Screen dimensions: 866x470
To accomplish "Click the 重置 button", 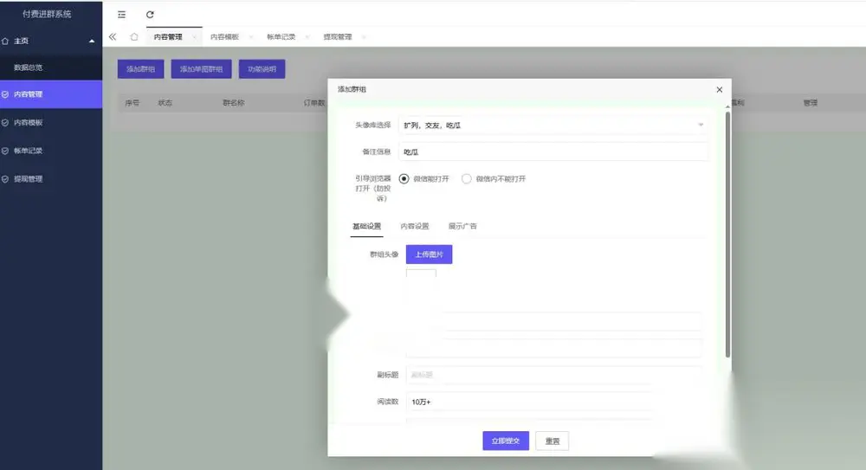I will (553, 441).
